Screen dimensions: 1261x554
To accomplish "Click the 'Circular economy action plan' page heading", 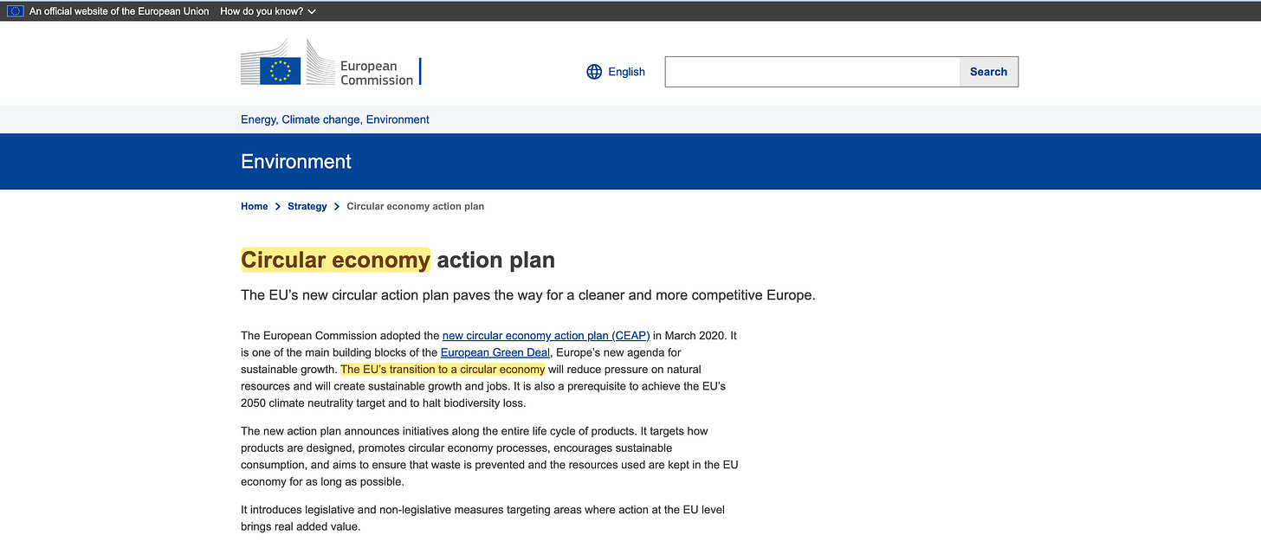I will pyautogui.click(x=398, y=260).
